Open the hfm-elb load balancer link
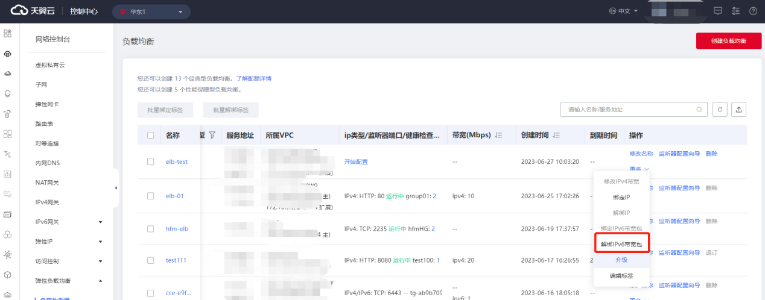 tap(177, 229)
